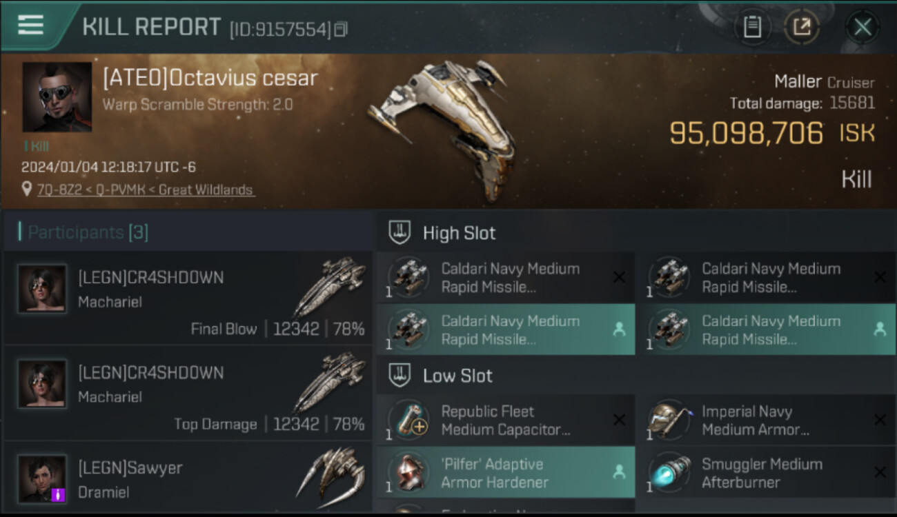
Task: View Octavius cesar's pilot portrait
Action: click(57, 97)
